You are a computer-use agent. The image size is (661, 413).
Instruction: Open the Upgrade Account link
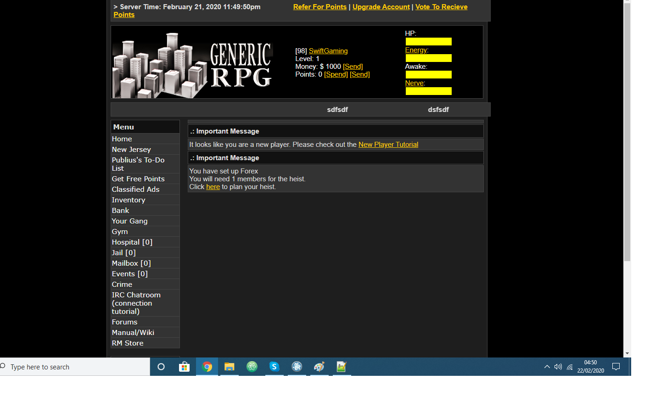[381, 7]
